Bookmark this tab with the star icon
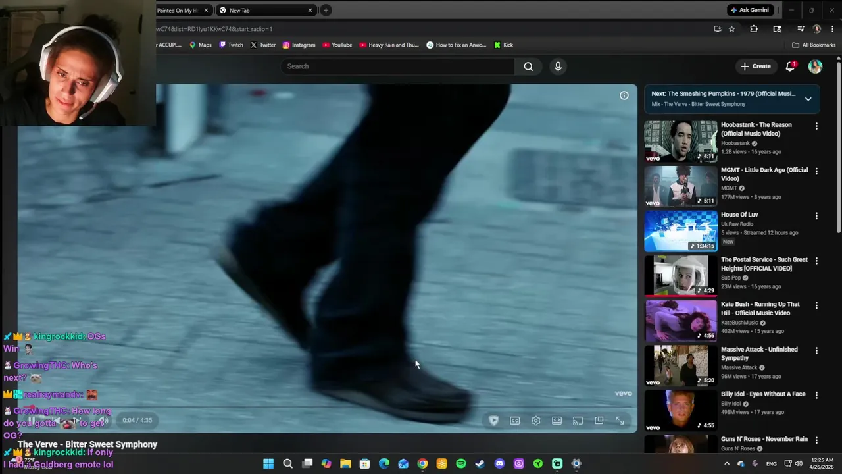 [731, 29]
